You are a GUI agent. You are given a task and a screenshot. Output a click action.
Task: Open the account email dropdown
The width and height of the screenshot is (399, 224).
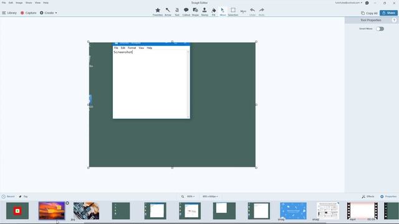click(x=349, y=2)
